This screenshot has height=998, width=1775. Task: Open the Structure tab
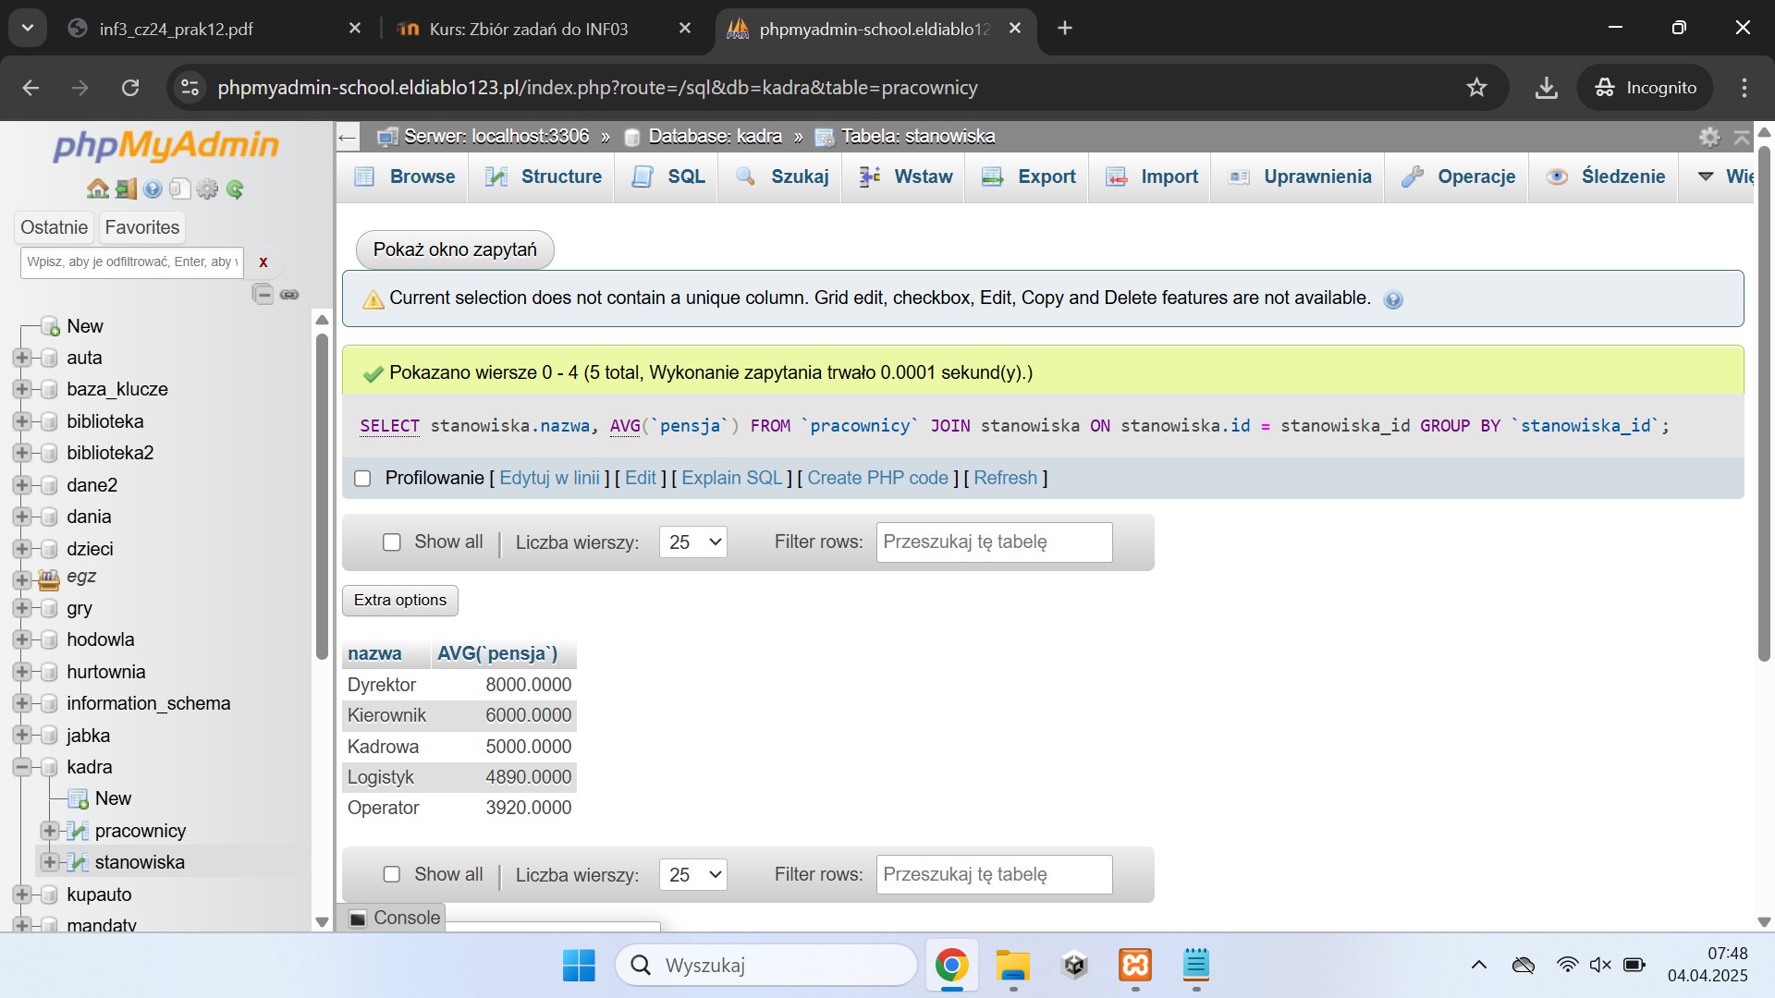pos(543,176)
